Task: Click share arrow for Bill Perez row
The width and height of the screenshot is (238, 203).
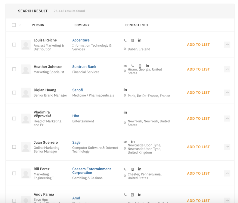Action: [x=227, y=173]
